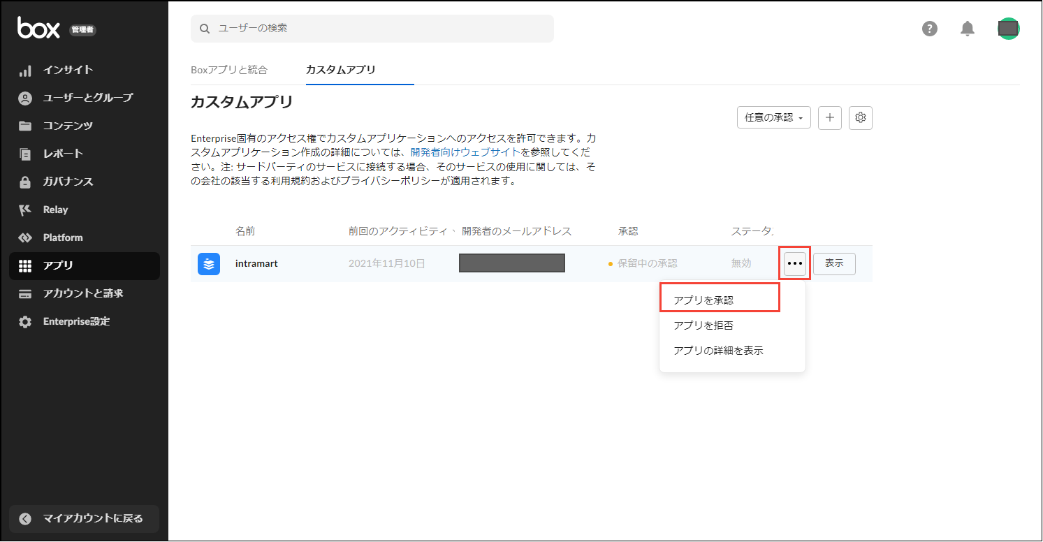Select アプリを拒否 from the menu

(x=703, y=325)
